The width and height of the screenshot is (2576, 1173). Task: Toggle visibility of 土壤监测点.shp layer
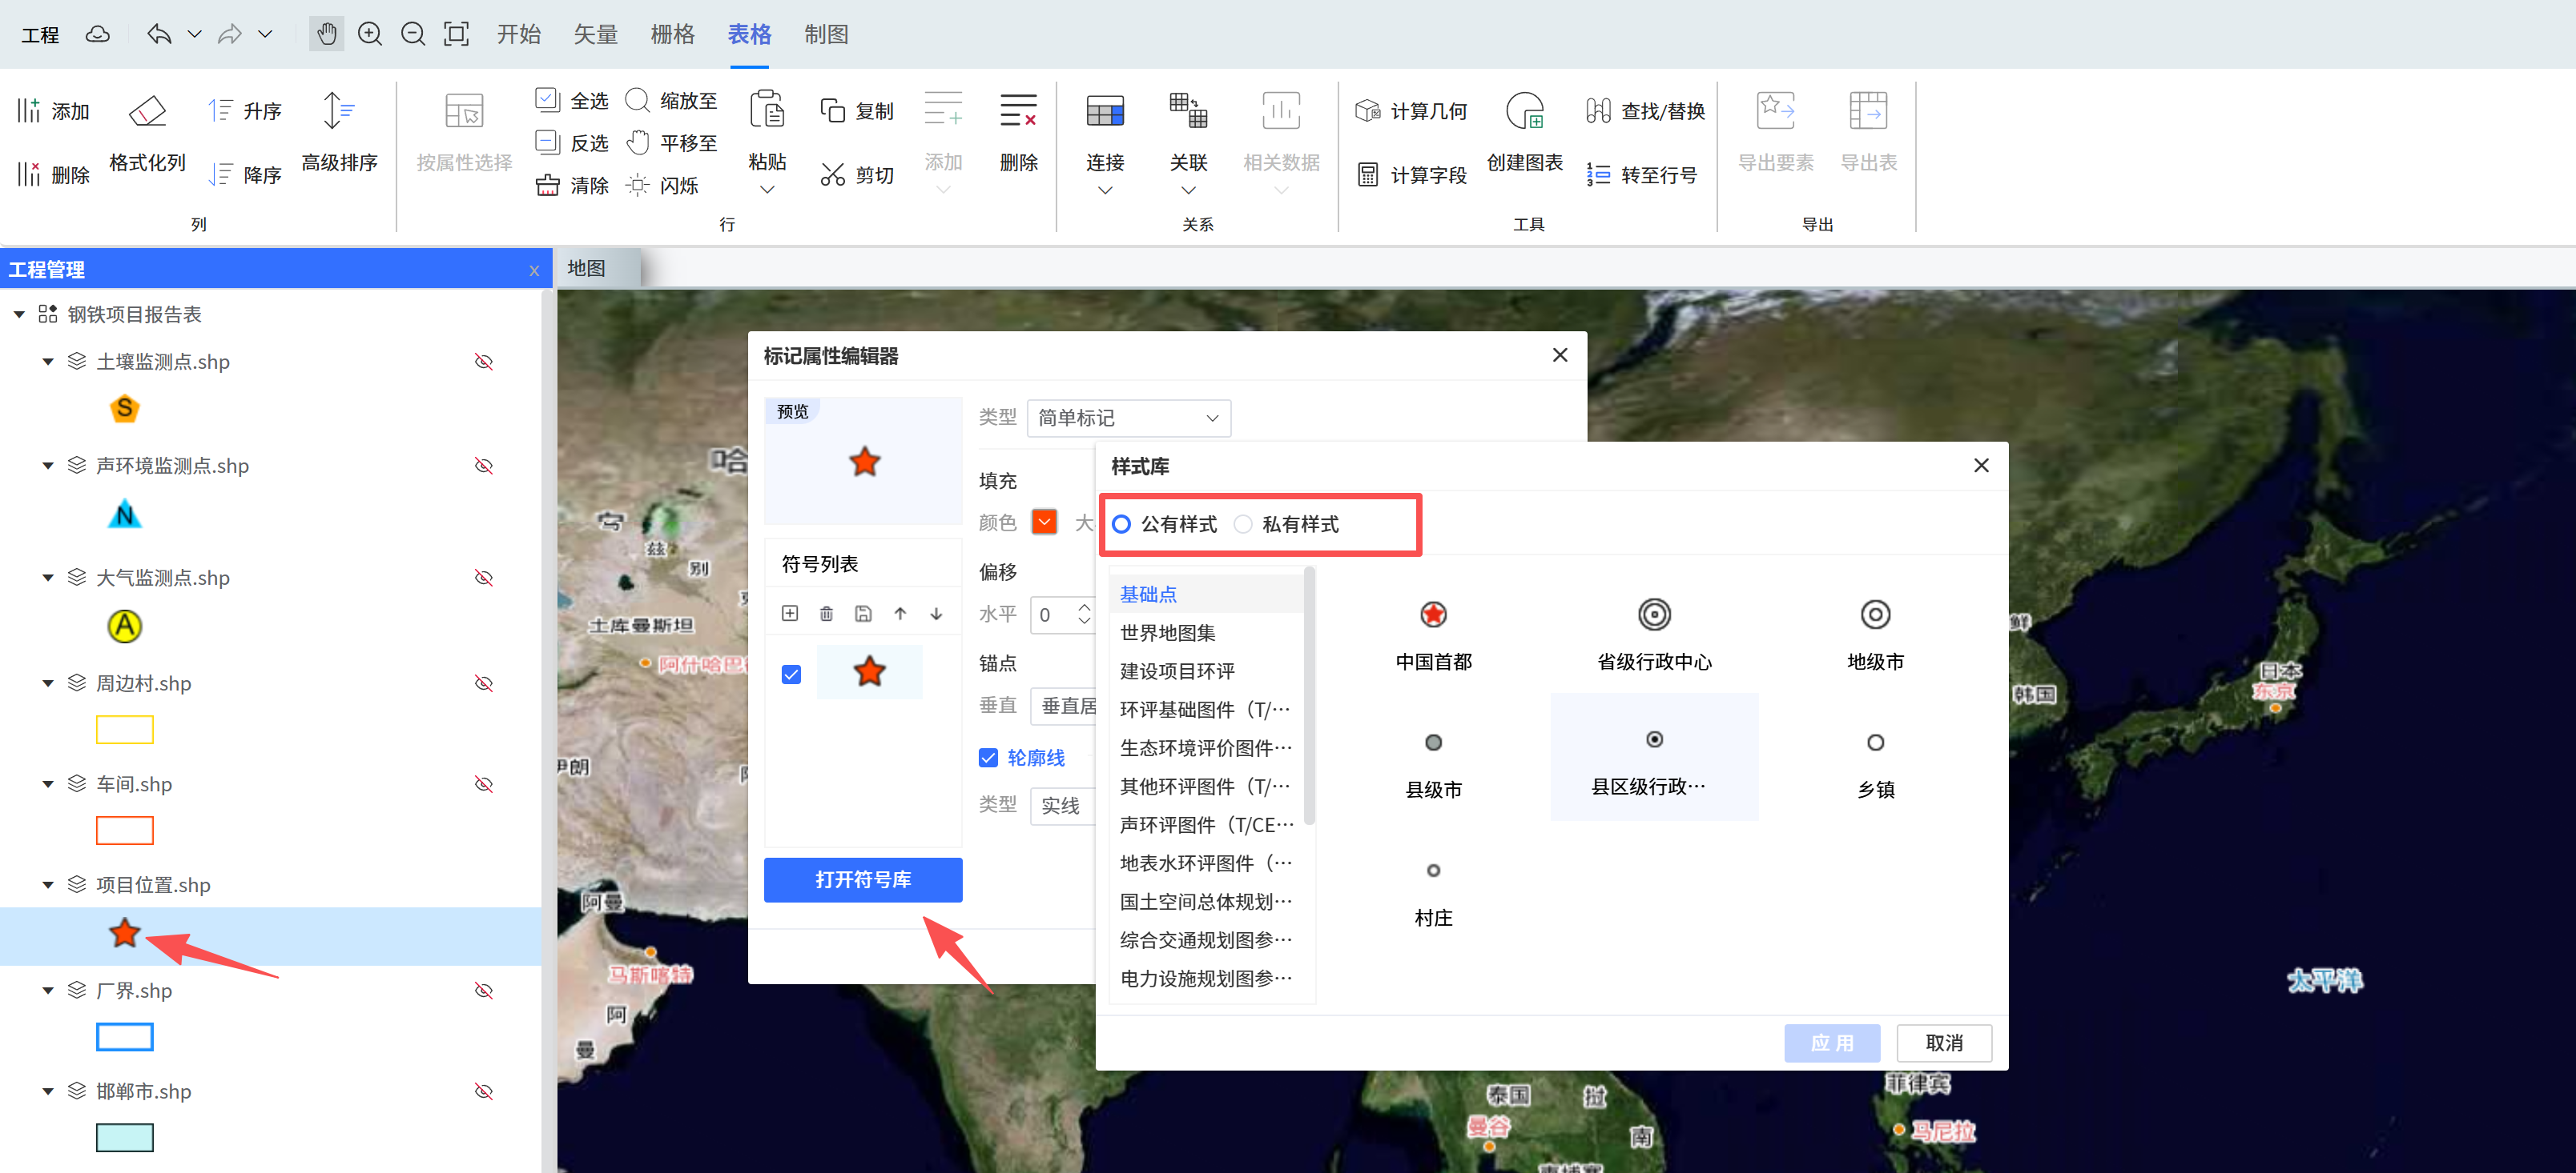point(484,362)
